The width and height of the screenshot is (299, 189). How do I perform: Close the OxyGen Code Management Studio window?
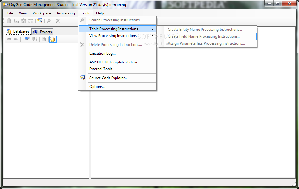coord(289,3)
